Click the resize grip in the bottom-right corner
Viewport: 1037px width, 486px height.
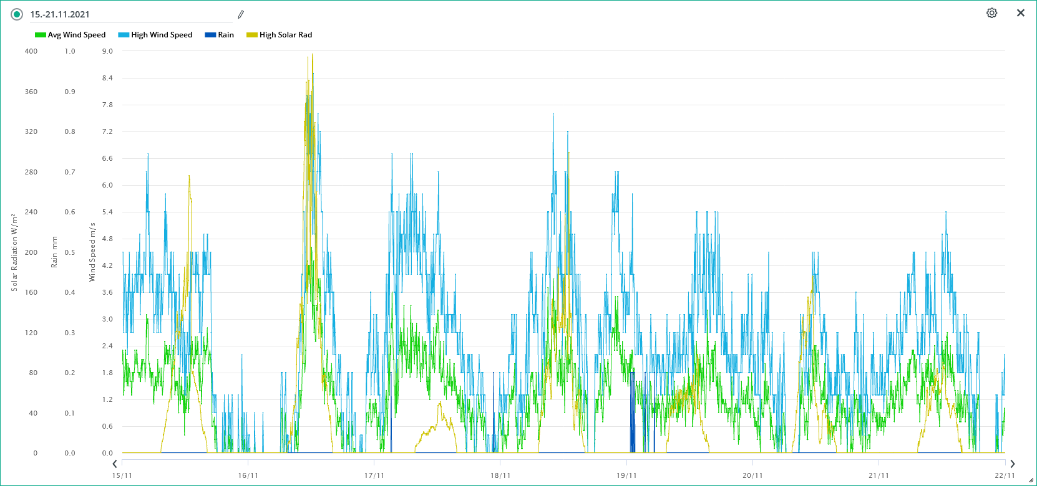coord(1030,480)
